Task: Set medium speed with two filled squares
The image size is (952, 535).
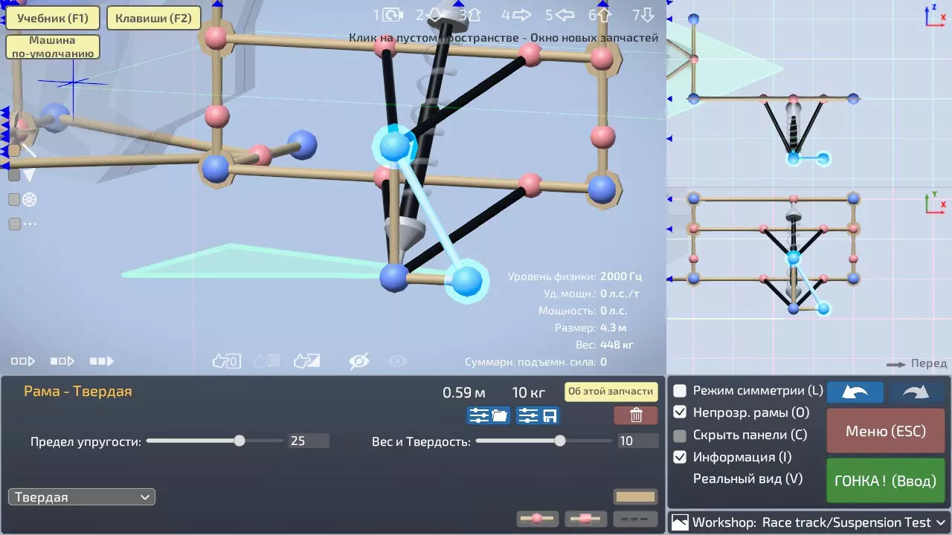Action: tap(62, 361)
